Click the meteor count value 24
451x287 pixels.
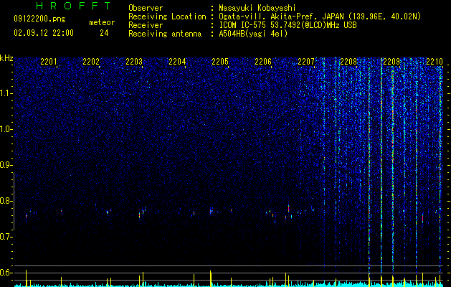tap(104, 33)
